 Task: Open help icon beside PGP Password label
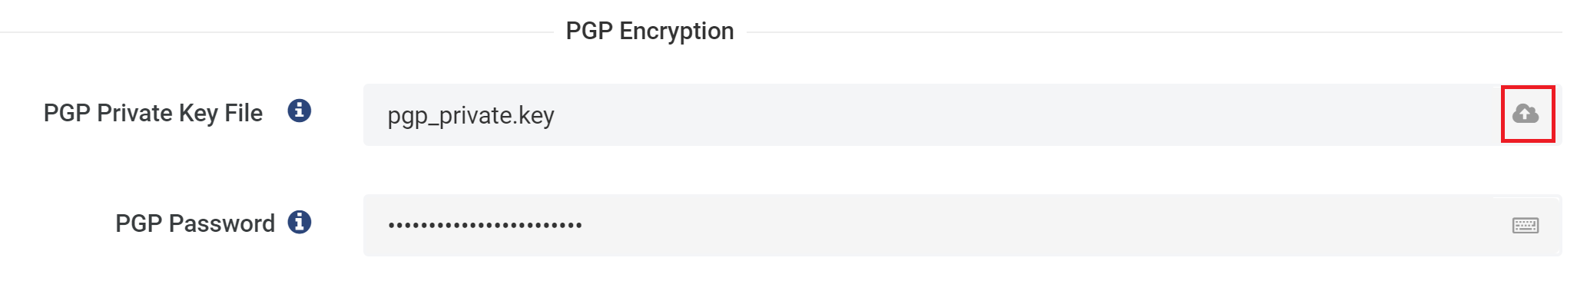click(300, 222)
